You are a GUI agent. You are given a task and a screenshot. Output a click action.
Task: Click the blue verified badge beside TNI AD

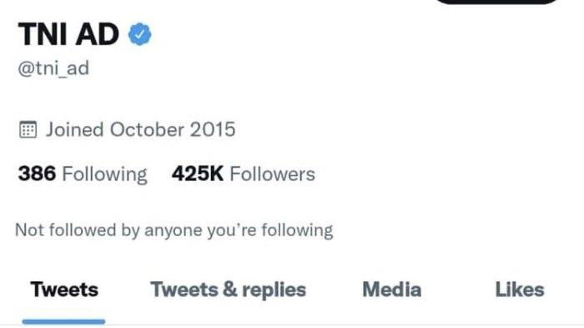coord(139,34)
